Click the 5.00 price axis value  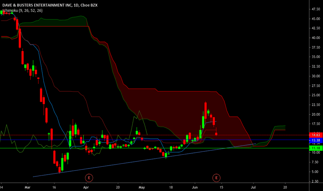coord(315,172)
